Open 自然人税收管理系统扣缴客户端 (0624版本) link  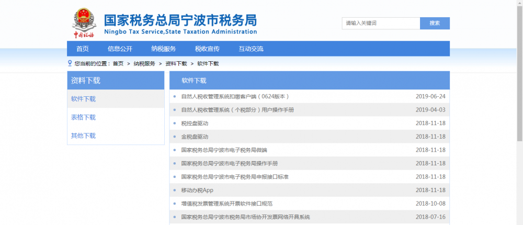pyautogui.click(x=235, y=96)
